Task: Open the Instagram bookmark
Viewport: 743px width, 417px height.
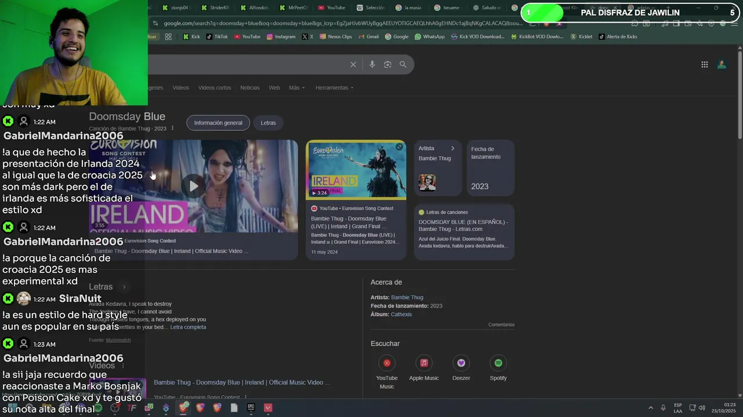Action: pyautogui.click(x=281, y=36)
